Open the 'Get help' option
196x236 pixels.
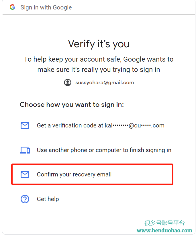(48, 199)
